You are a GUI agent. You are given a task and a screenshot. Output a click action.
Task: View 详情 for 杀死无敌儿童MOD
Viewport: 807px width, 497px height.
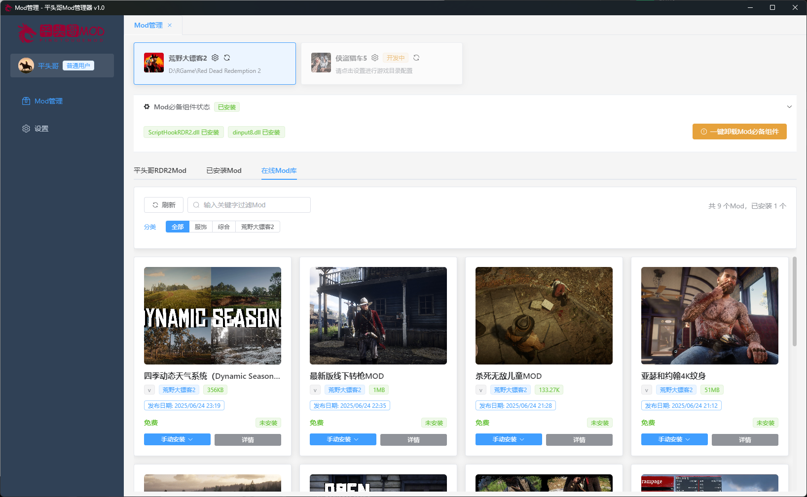point(579,440)
